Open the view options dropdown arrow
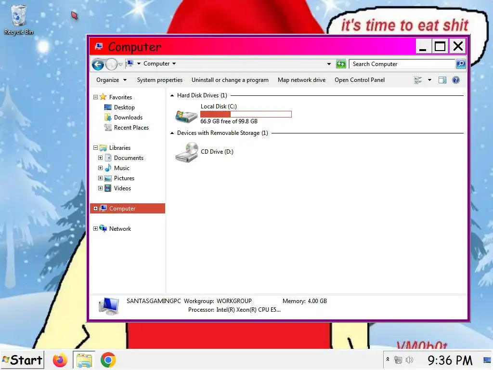Viewport: 493px width, 370px height. 429,80
